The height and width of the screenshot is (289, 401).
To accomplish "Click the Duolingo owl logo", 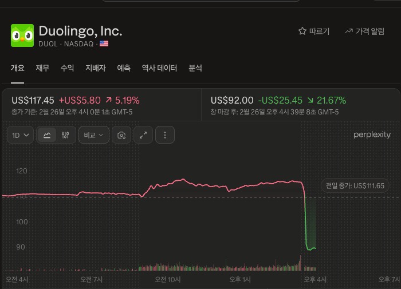I will [x=22, y=35].
